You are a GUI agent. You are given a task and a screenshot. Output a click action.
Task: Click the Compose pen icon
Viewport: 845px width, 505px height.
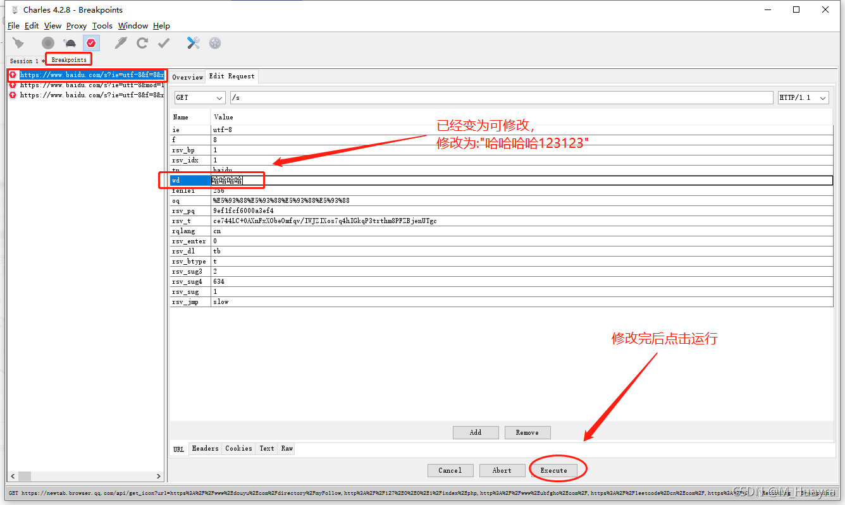(x=121, y=43)
